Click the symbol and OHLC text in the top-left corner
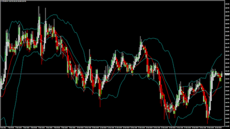The width and height of the screenshot is (230, 129). click(x=14, y=1)
